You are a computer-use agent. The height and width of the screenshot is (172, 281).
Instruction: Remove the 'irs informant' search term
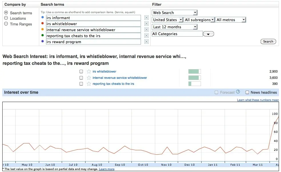tap(146, 17)
